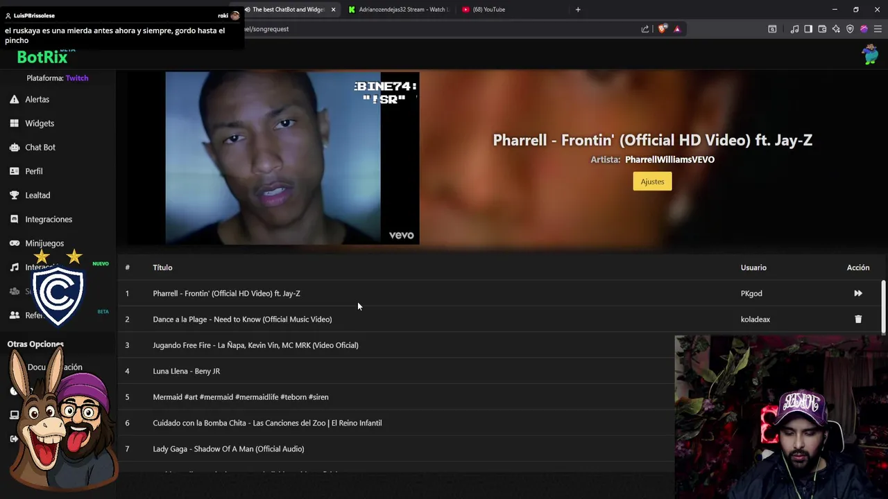Open Minijuegos section
Viewport: 888px width, 499px height.
pyautogui.click(x=44, y=243)
